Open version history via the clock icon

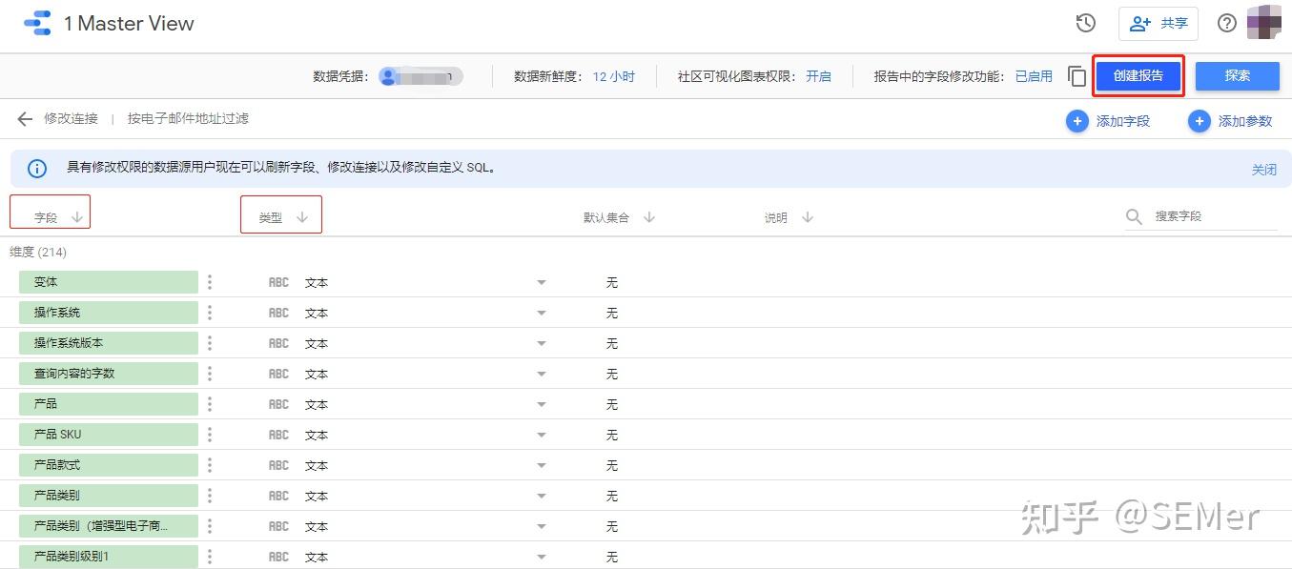(x=1087, y=23)
